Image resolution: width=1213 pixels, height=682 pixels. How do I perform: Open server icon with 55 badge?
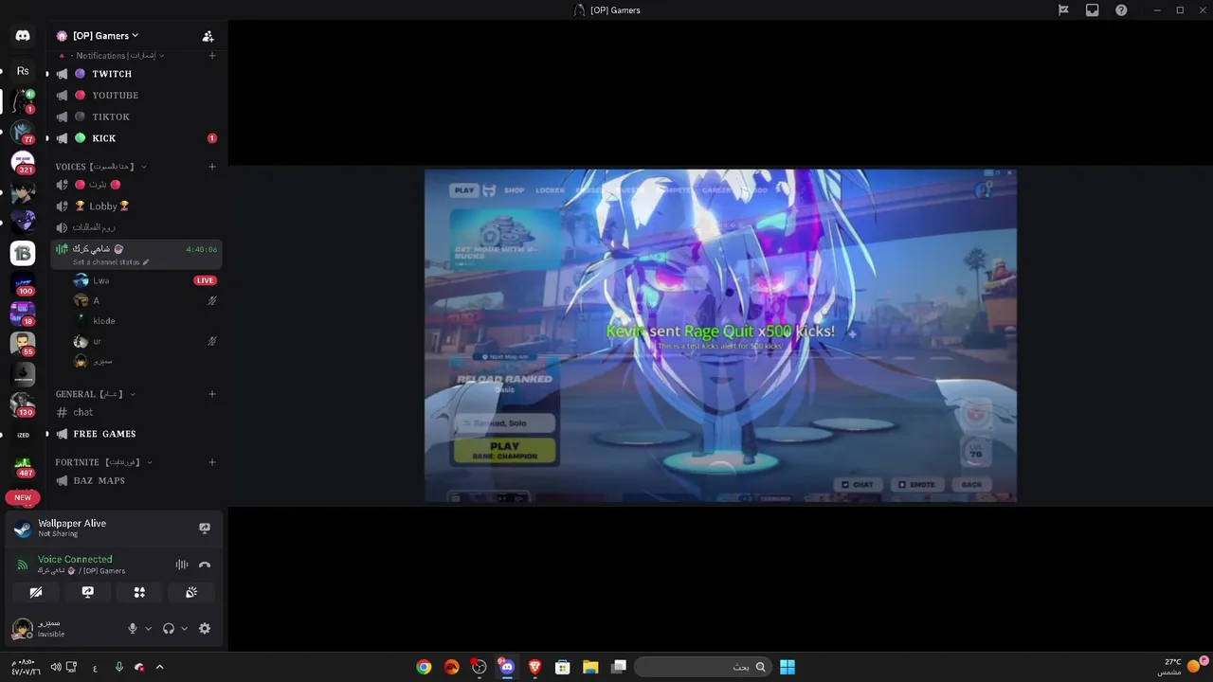click(23, 344)
